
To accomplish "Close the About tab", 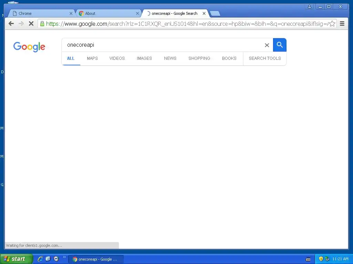I will click(137, 13).
